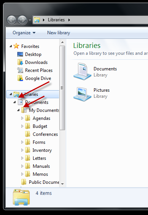
Task: Select the Desktop icon in Favorites
Action: [x=20, y=54]
